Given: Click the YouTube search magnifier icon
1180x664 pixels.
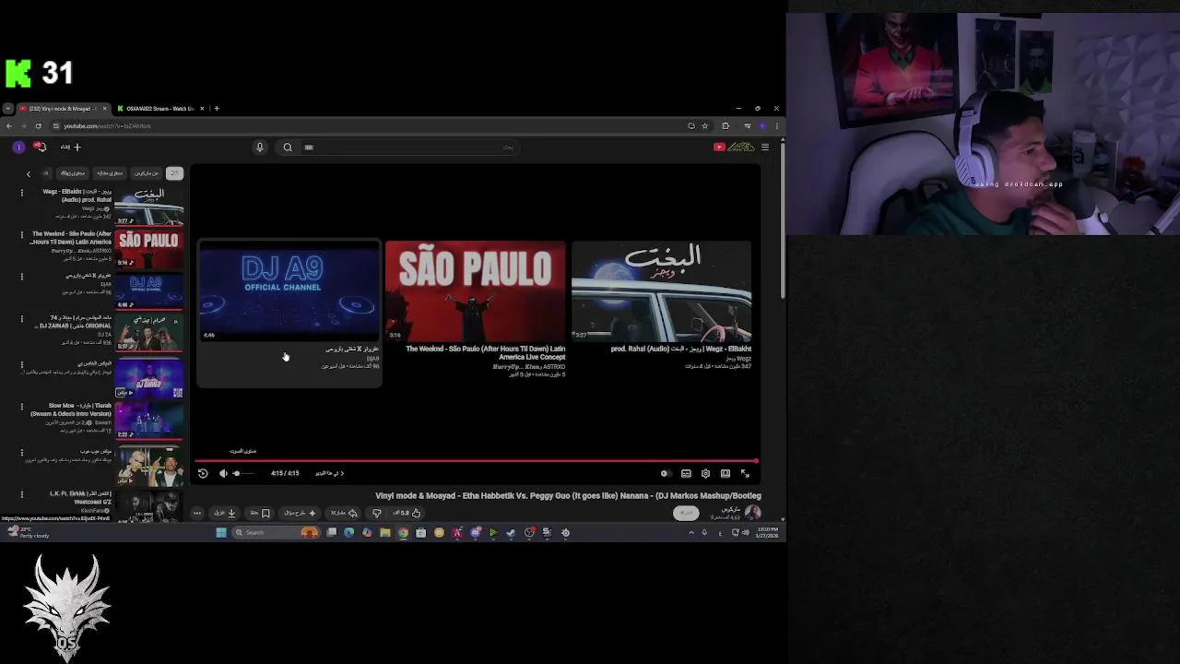Looking at the screenshot, I should pos(288,148).
